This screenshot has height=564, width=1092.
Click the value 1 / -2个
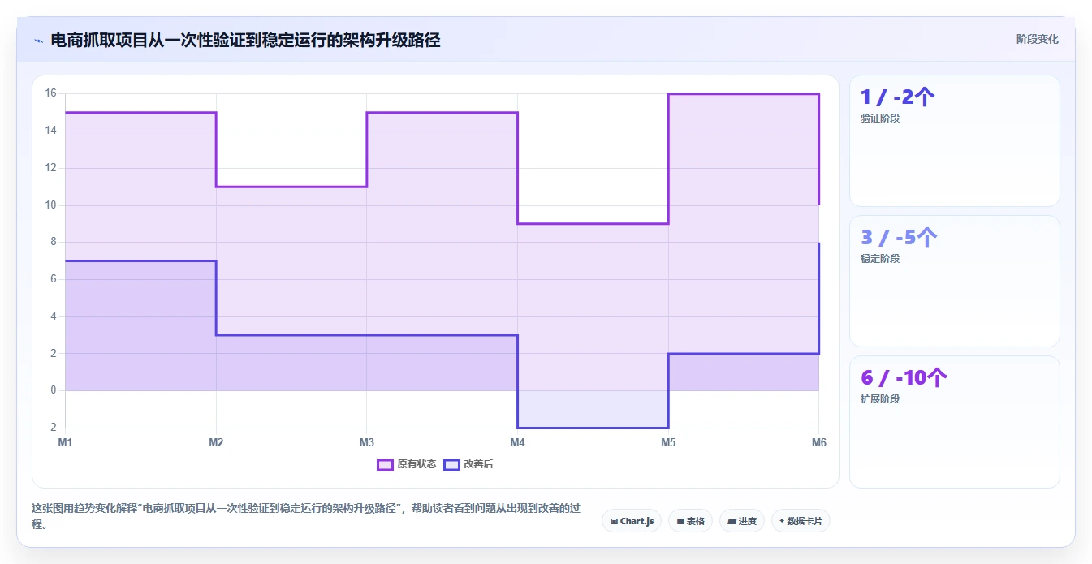(897, 97)
